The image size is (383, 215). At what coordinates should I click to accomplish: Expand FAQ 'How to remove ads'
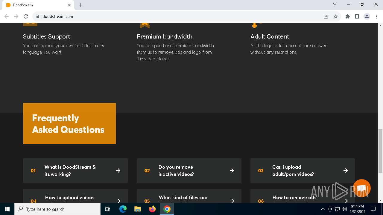tap(303, 196)
